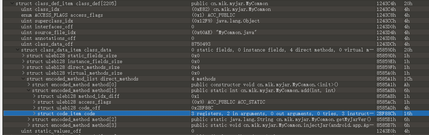Screen dimensions: 429x135
Task: Collapse the class_def_item class_def[2205] node
Action: [12, 3]
